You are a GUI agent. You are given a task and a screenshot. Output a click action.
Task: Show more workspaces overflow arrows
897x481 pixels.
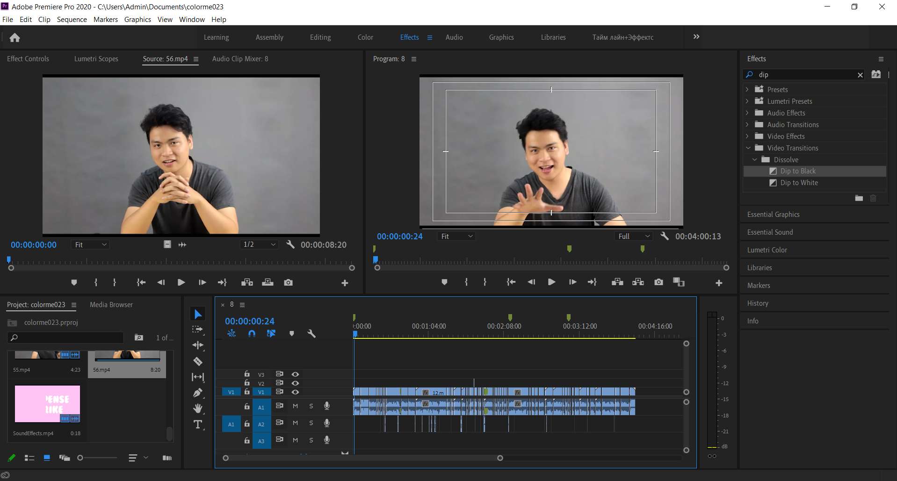[696, 36]
